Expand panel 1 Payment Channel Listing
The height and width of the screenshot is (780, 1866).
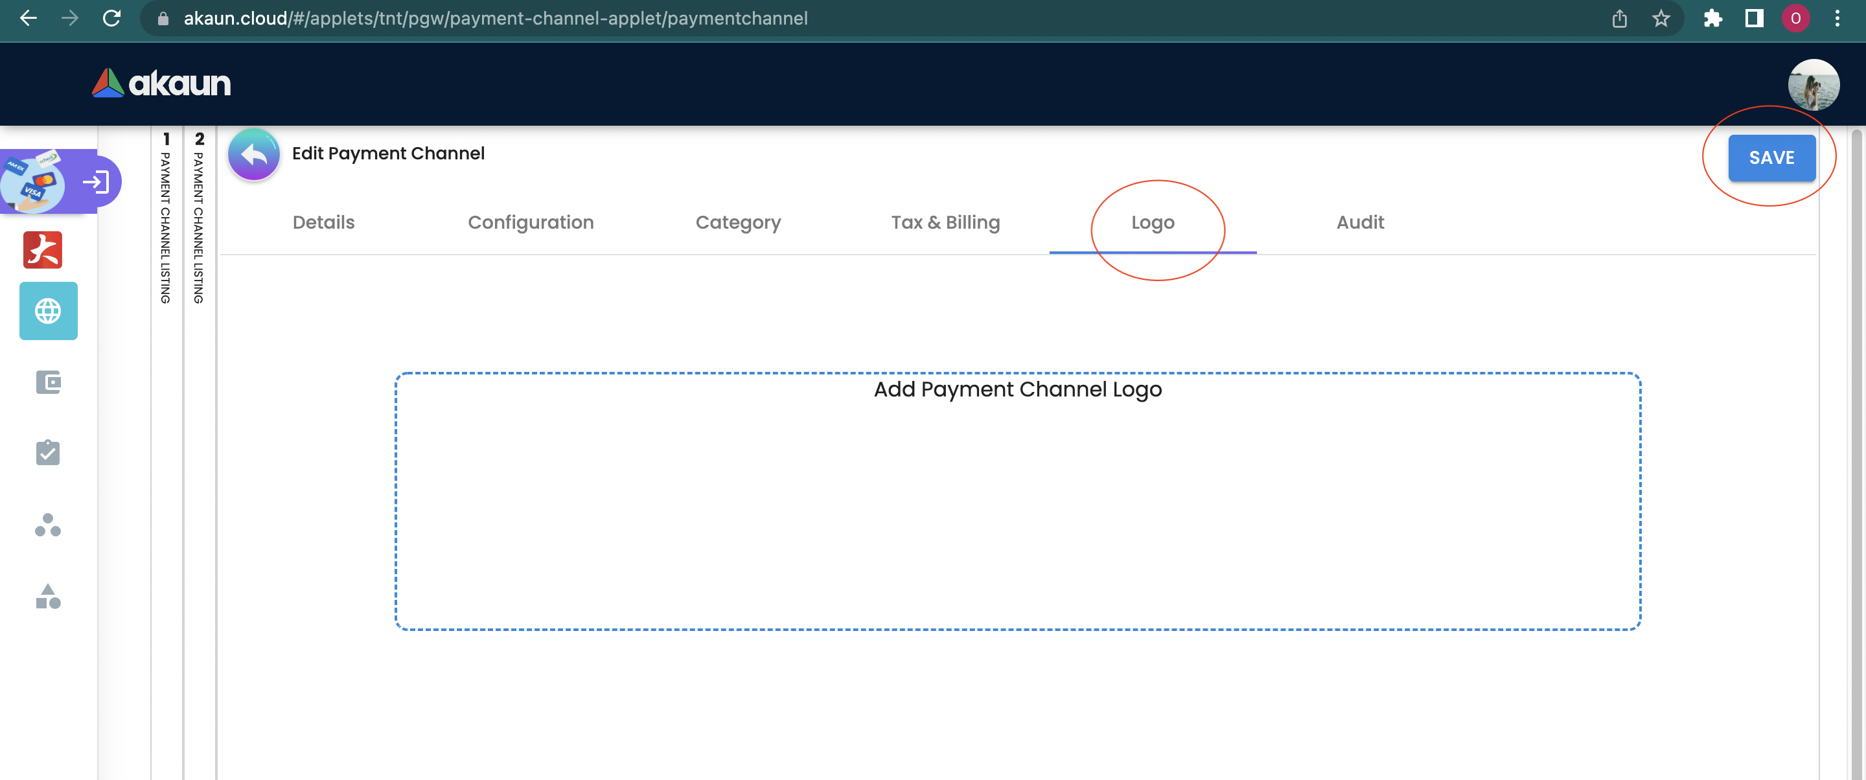[166, 217]
